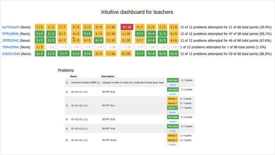Screen dimensions: 275x155
Task: Open student f39AcE00dc link
Action: [11, 47]
